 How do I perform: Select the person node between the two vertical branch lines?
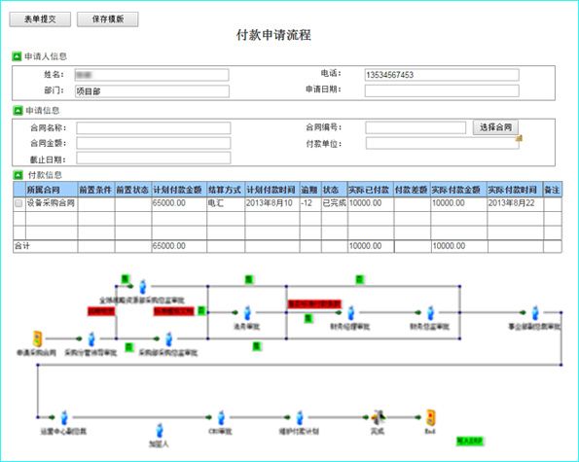(x=247, y=313)
